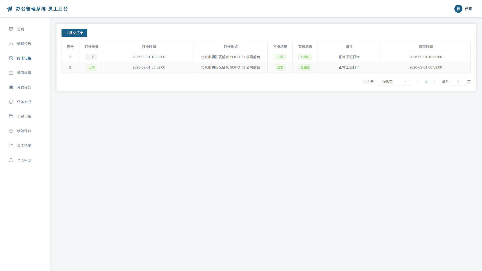Click the 前往 page number input field

[458, 82]
